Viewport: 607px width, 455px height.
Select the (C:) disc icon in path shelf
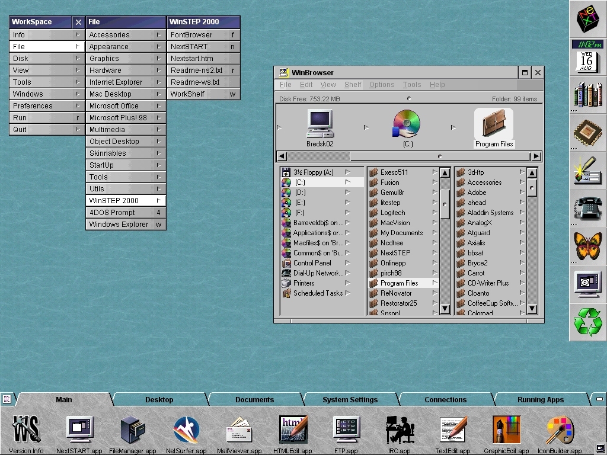(408, 128)
